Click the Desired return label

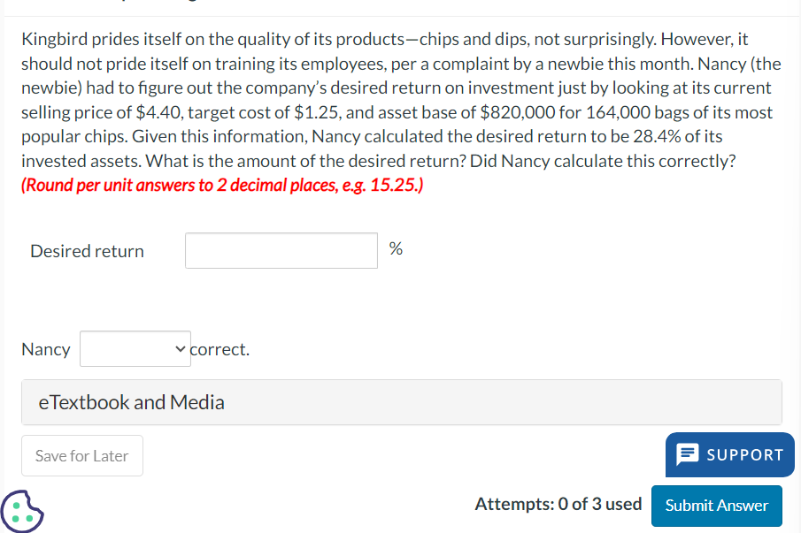[87, 251]
